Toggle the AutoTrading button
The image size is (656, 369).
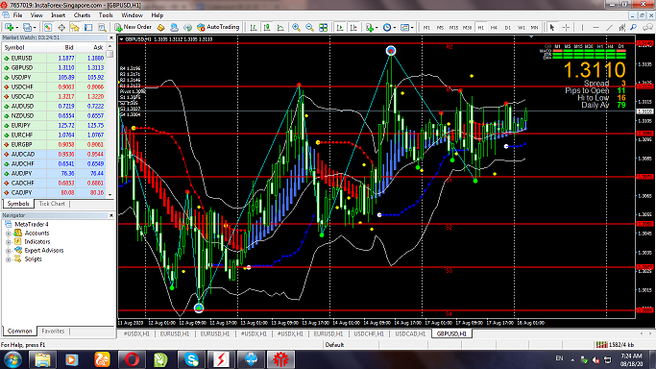218,27
